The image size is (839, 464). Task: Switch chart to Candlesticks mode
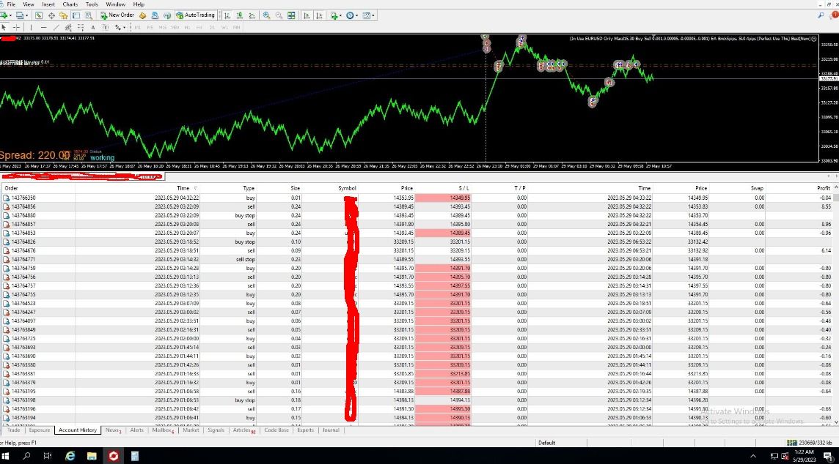(x=239, y=15)
